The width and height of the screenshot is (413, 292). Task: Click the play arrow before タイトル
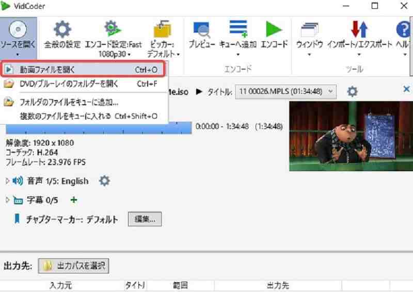[199, 92]
